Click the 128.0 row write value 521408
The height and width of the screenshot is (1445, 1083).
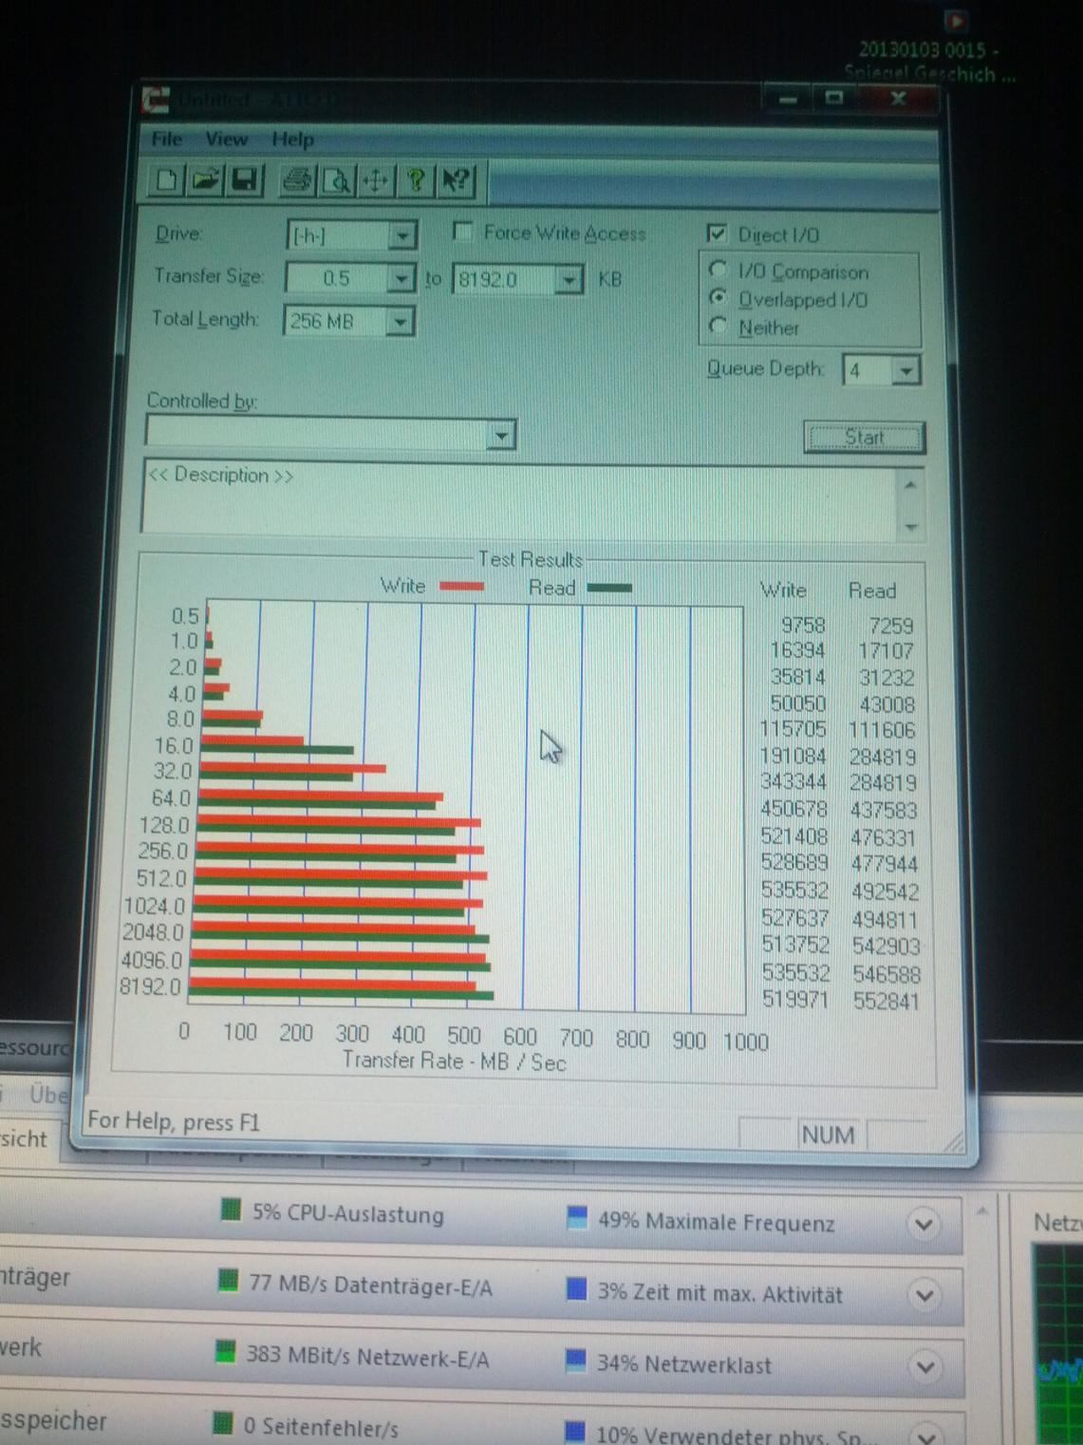click(x=794, y=836)
